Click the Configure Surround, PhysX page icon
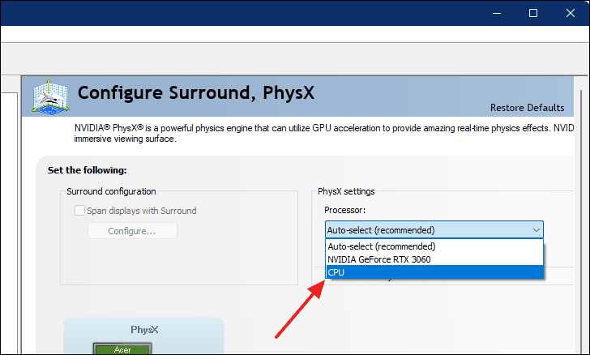 [x=50, y=96]
